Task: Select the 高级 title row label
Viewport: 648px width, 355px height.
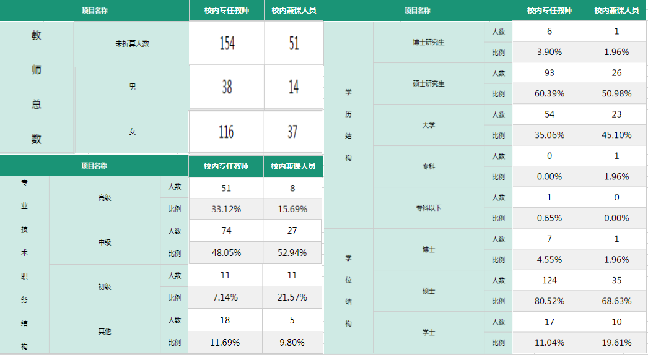Action: [x=105, y=198]
